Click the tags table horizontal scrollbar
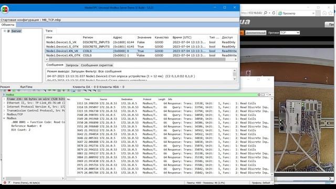Image resolution: width=336 pixels, height=189 pixels. pos(137,59)
